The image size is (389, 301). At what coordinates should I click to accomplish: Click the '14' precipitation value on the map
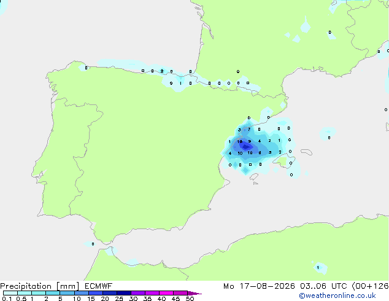tap(240, 141)
